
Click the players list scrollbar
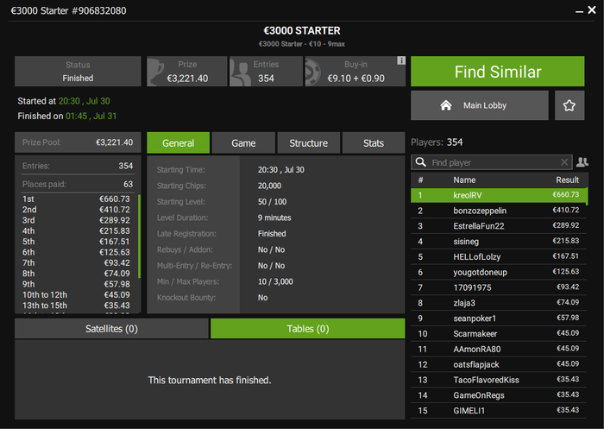pos(587,196)
